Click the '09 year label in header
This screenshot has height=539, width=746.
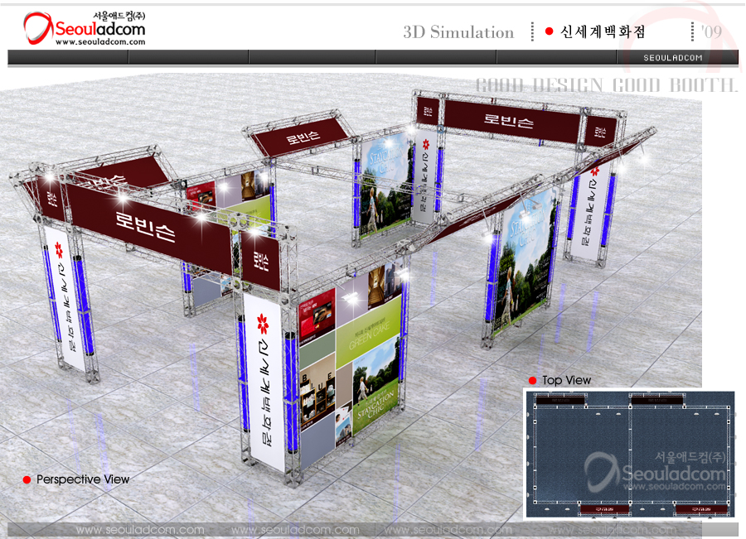click(710, 32)
